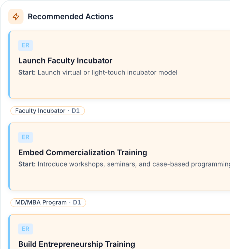230x249 pixels.
Task: Click the D1 text in Faculty Incubator tag
Action: coord(76,111)
